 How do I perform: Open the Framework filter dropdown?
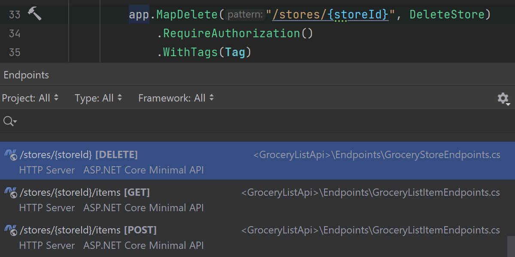pyautogui.click(x=176, y=98)
